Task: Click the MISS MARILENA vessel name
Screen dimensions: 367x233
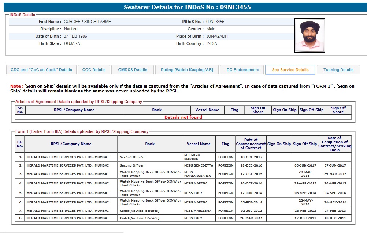Action: point(197,211)
